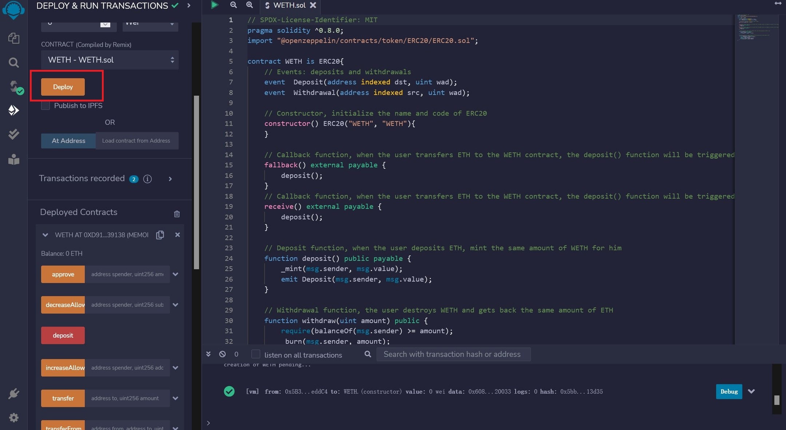Close the WETH.sol editor tab
The width and height of the screenshot is (786, 430).
coord(313,5)
